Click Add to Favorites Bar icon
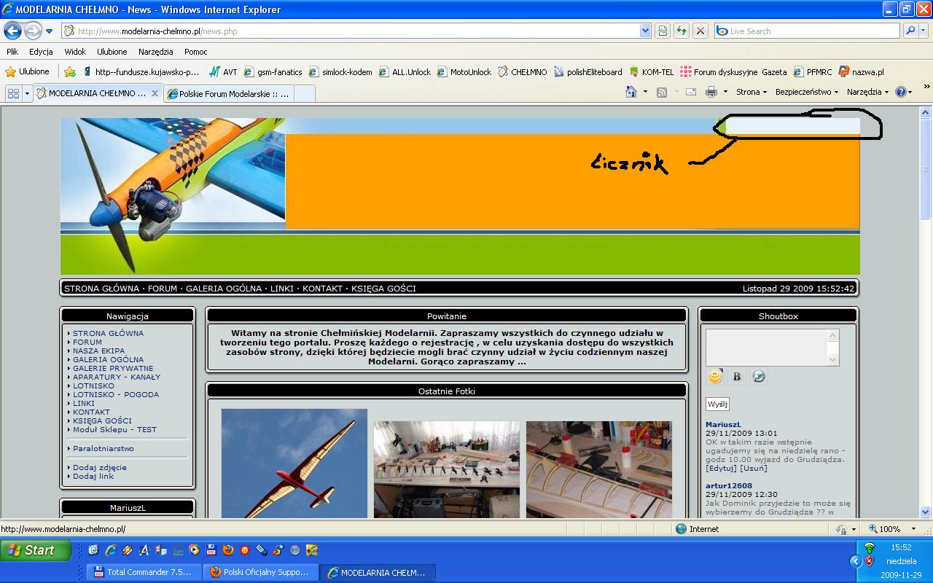This screenshot has width=933, height=583. tap(70, 71)
